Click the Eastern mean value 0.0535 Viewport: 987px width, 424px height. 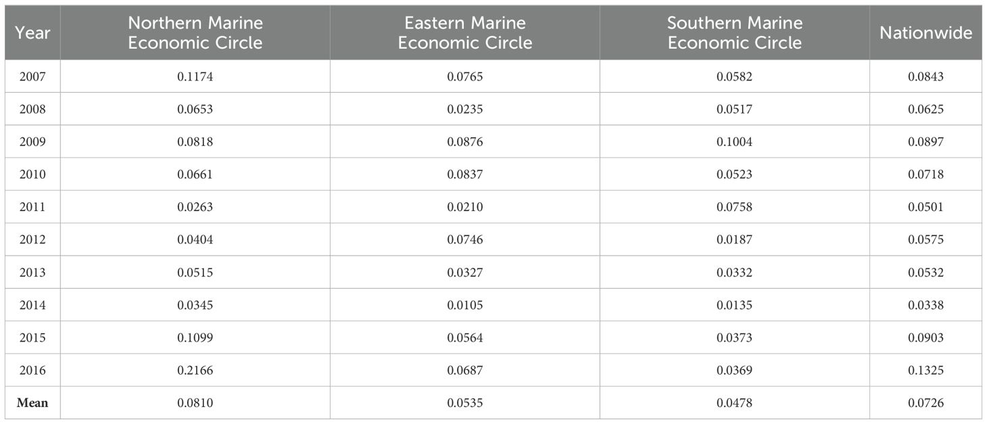[465, 403]
